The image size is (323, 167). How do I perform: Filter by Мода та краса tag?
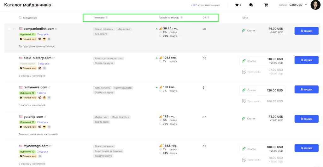120,117
